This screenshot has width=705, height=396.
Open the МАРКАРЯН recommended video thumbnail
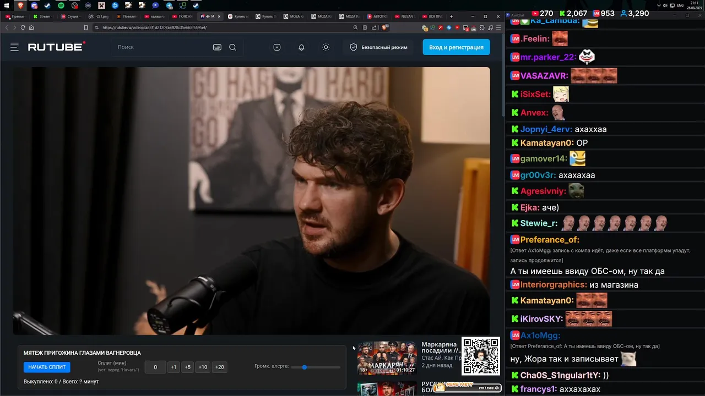coord(387,358)
